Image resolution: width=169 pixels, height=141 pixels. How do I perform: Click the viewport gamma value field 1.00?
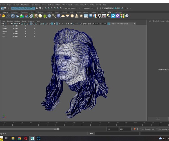point(104,24)
